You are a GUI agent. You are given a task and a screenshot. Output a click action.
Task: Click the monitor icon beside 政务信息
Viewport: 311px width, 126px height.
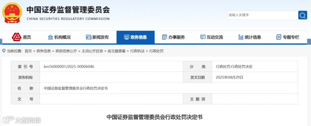(x=126, y=37)
